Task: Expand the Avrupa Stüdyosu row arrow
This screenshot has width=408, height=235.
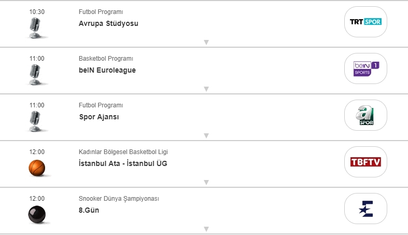Action: pos(206,42)
